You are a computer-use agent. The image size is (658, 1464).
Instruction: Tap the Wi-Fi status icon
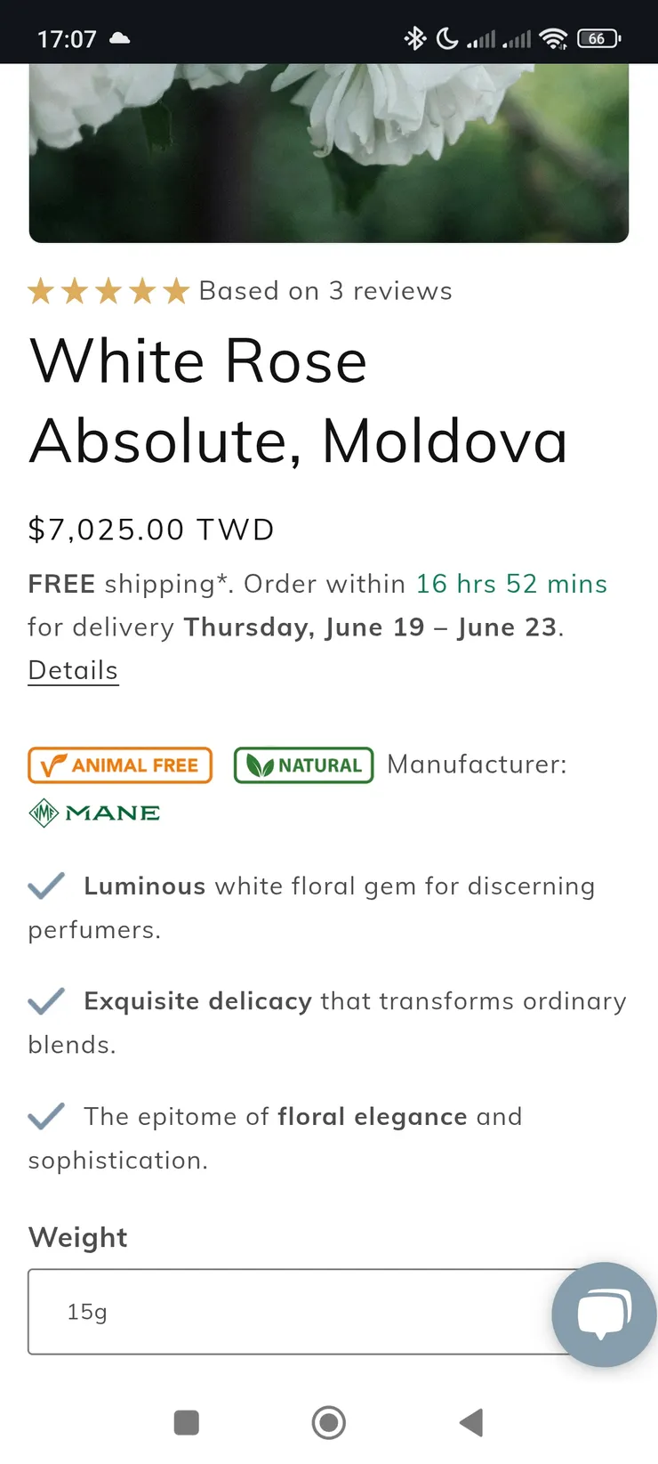pos(553,38)
